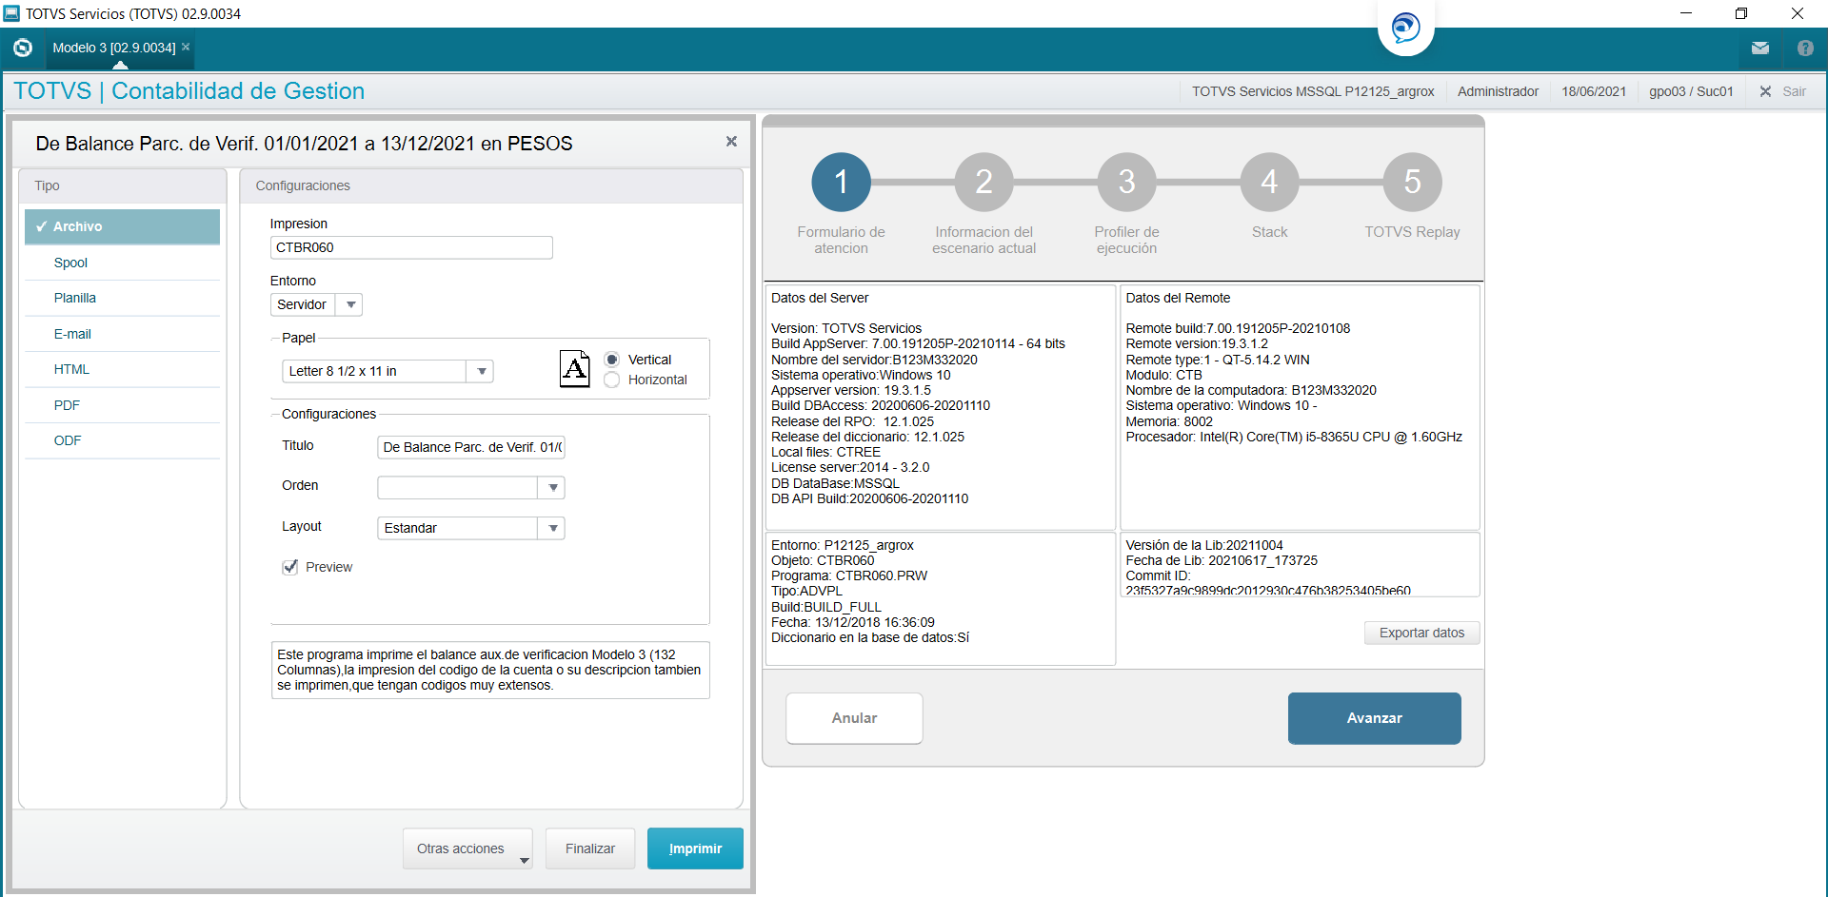The height and width of the screenshot is (897, 1828).
Task: Click the Datos del Remote heading
Action: click(1178, 298)
